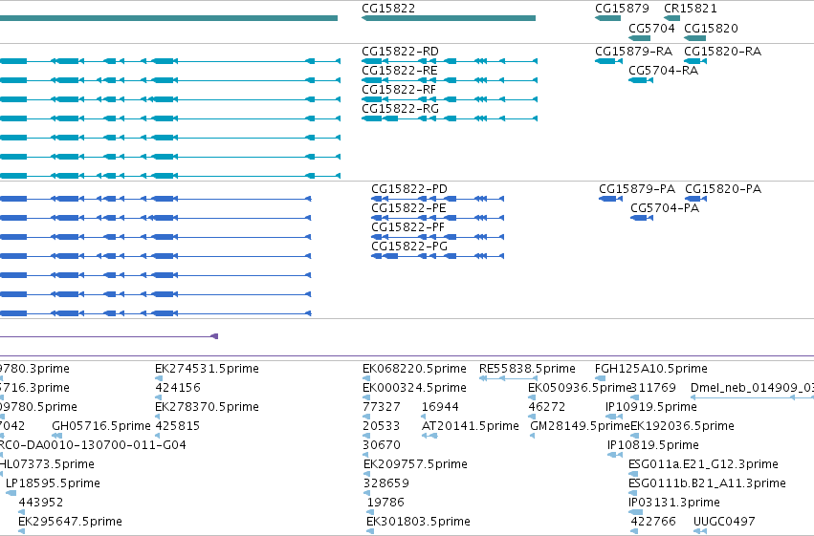Select EST FGH125A10.5prime
The height and width of the screenshot is (536, 814).
pyautogui.click(x=651, y=369)
